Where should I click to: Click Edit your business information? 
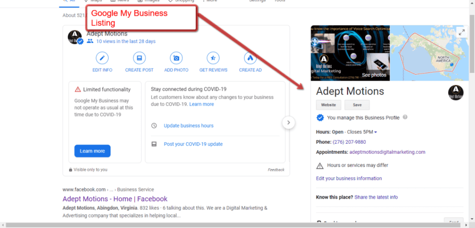point(349,178)
